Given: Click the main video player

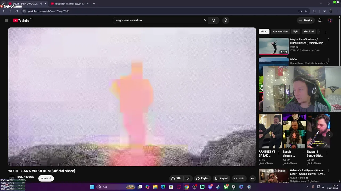Looking at the screenshot, I should 132,97.
